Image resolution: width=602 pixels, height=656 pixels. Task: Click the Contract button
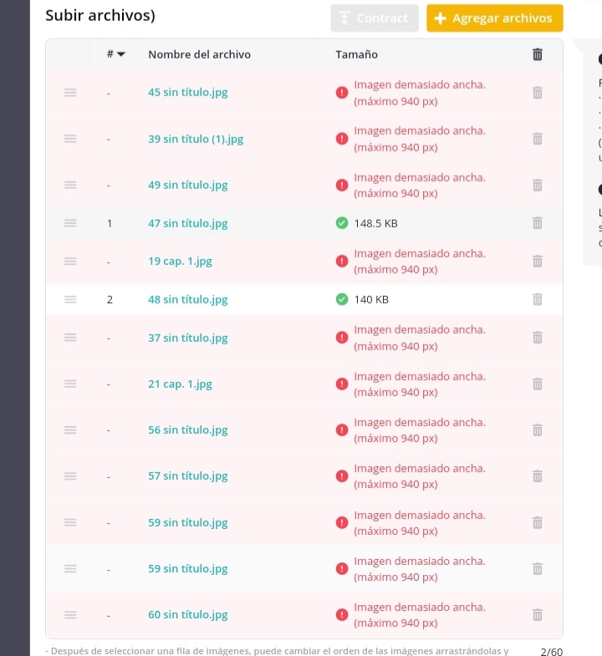pyautogui.click(x=374, y=18)
